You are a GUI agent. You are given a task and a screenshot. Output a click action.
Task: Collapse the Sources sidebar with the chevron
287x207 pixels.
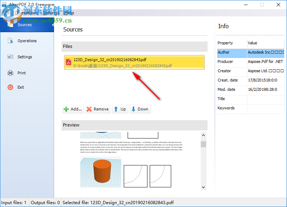52,25
